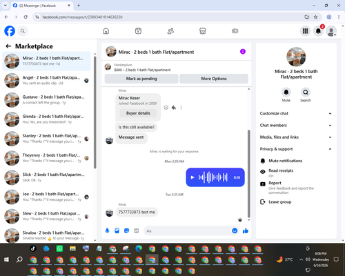
Task: Attach a photo using the image icon
Action: click(x=117, y=230)
